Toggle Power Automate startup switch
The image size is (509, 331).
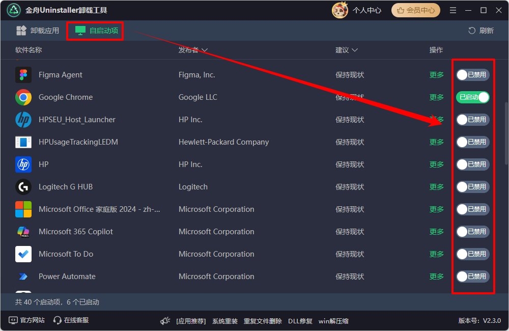(473, 277)
